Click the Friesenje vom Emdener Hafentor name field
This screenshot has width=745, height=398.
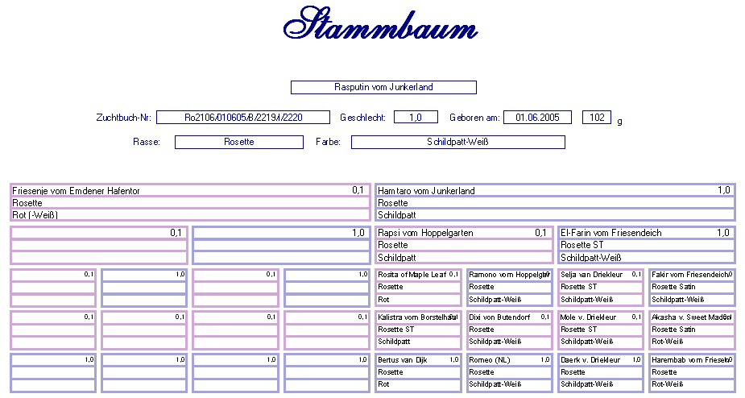pos(190,191)
